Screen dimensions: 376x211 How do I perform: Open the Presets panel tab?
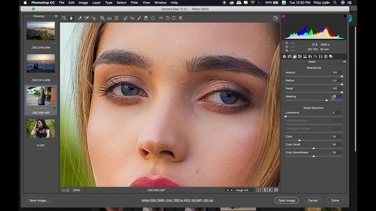[325, 57]
